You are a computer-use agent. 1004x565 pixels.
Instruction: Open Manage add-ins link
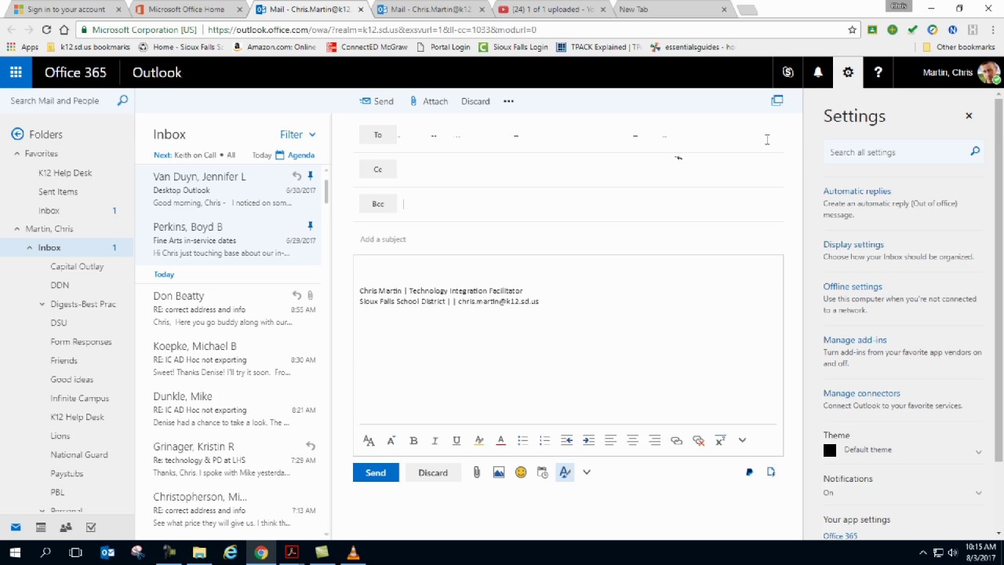tap(855, 341)
